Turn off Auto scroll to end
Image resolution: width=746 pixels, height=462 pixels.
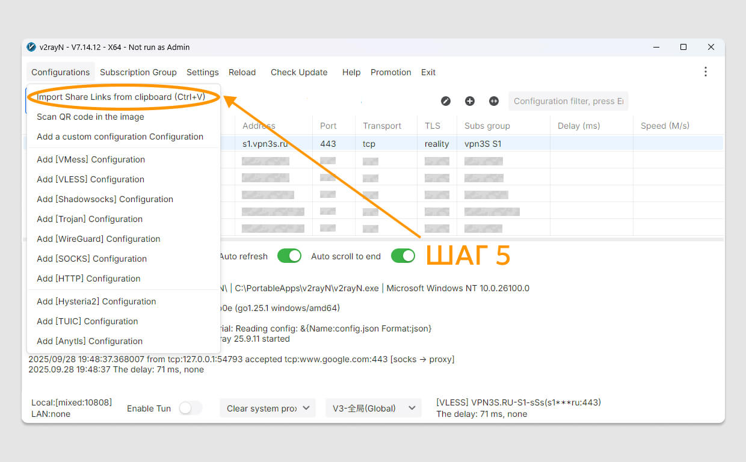pyautogui.click(x=402, y=256)
